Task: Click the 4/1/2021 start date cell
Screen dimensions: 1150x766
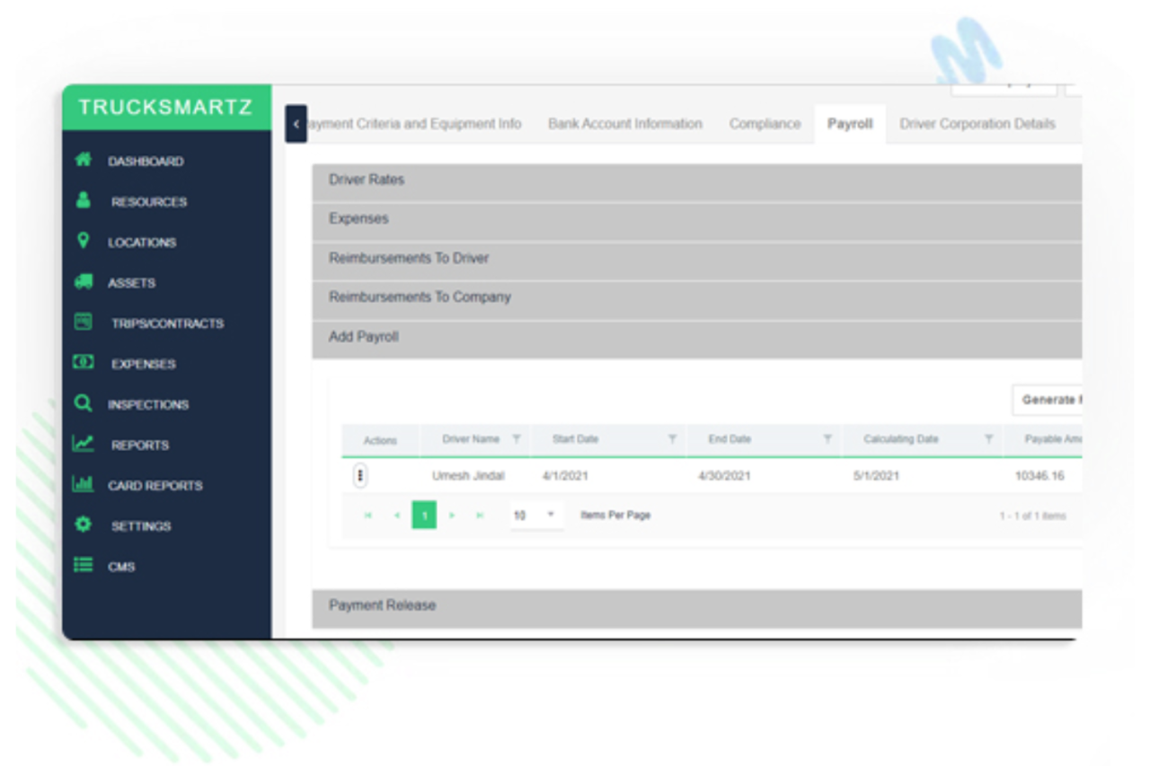Action: tap(565, 476)
